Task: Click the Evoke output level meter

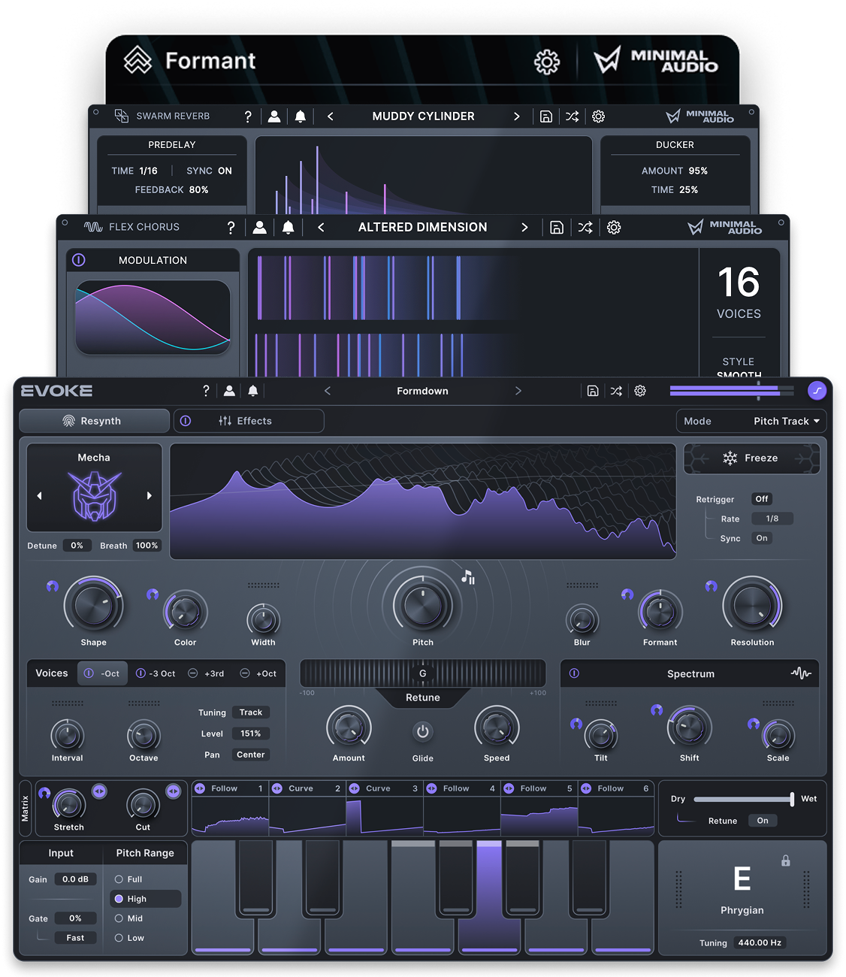Action: [731, 391]
